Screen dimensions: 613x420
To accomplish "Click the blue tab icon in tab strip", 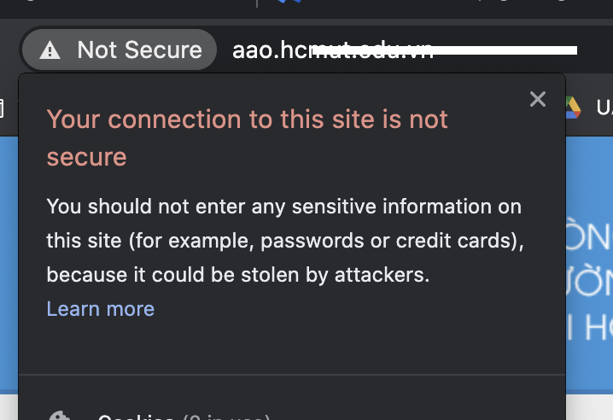I will click(x=289, y=3).
